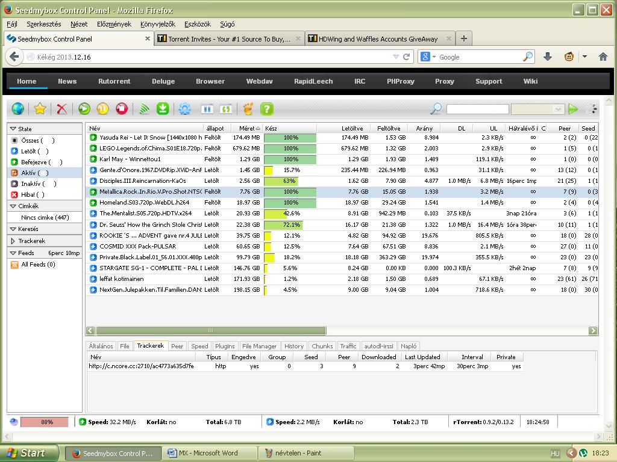The image size is (617, 462).
Task: Open the Deluge navigation link
Action: click(163, 81)
